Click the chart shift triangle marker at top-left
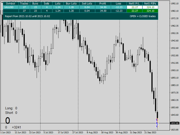The image size is (180, 135). point(2,2)
